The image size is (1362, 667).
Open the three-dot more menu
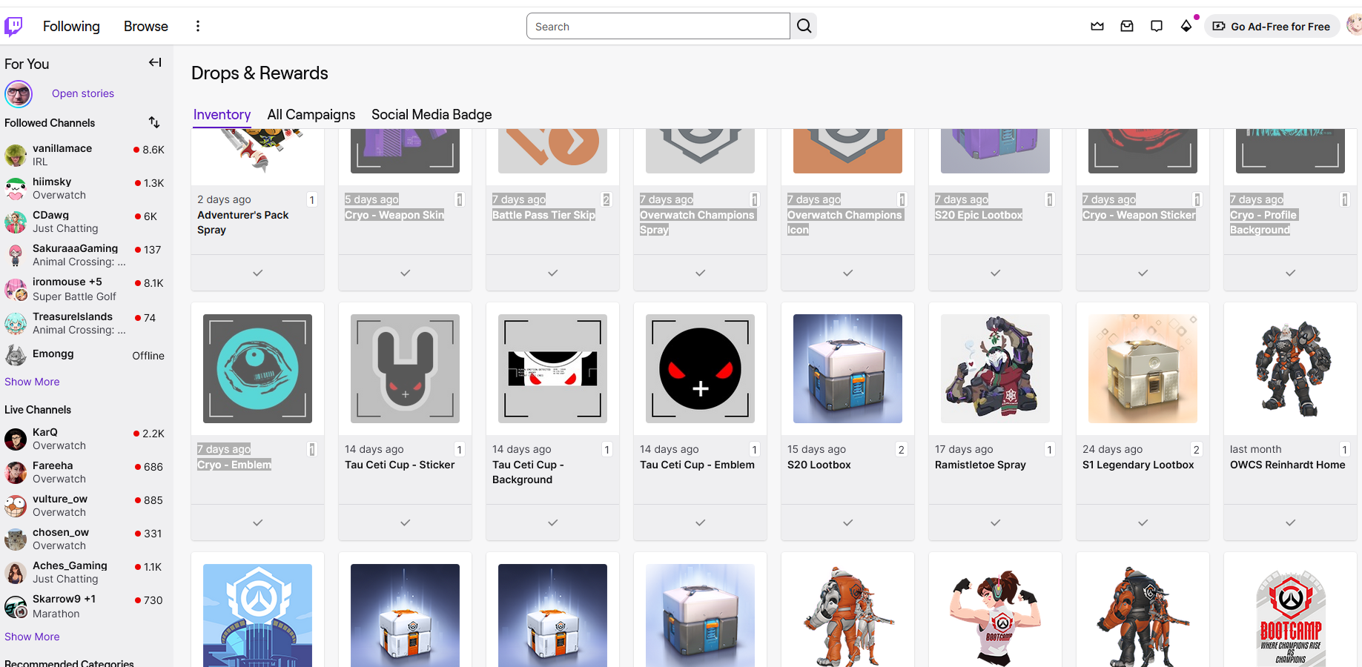198,27
